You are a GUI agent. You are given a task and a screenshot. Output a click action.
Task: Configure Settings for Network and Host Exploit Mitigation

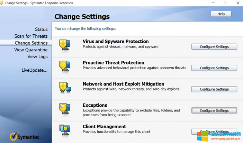(x=214, y=89)
